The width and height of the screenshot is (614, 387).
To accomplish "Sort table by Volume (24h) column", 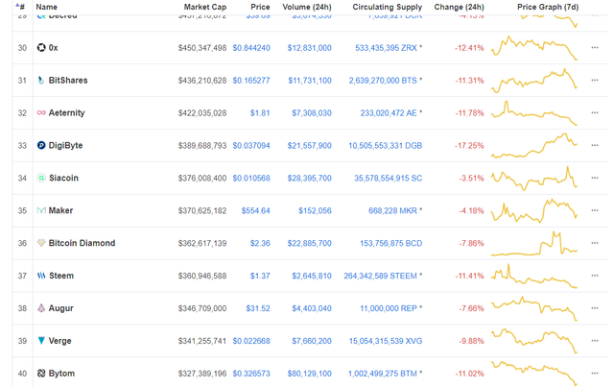I will click(x=307, y=7).
